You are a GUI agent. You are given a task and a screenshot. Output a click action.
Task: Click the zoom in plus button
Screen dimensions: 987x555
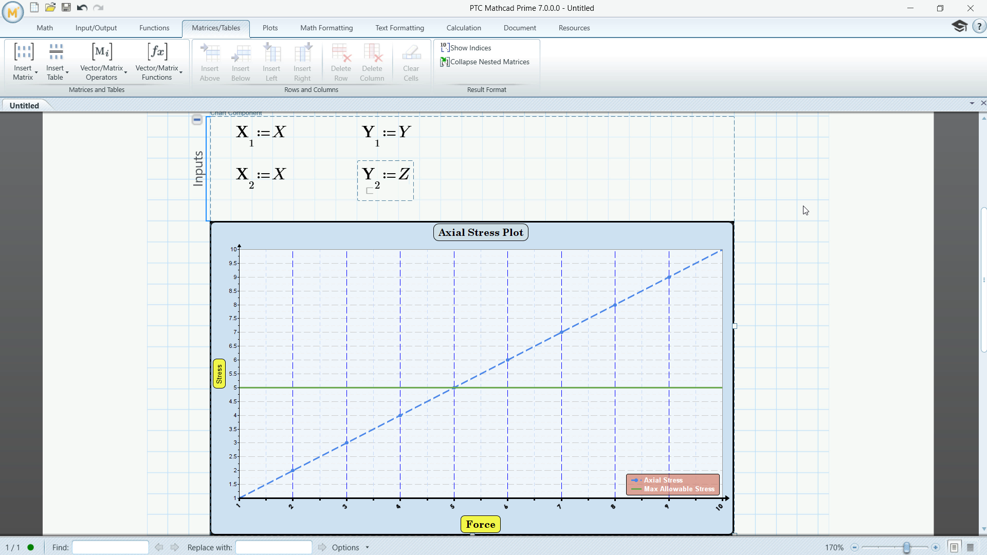[935, 547]
